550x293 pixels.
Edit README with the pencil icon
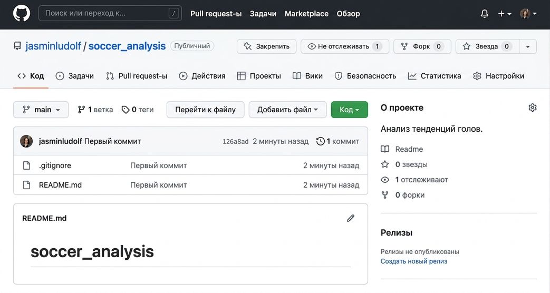coord(351,218)
